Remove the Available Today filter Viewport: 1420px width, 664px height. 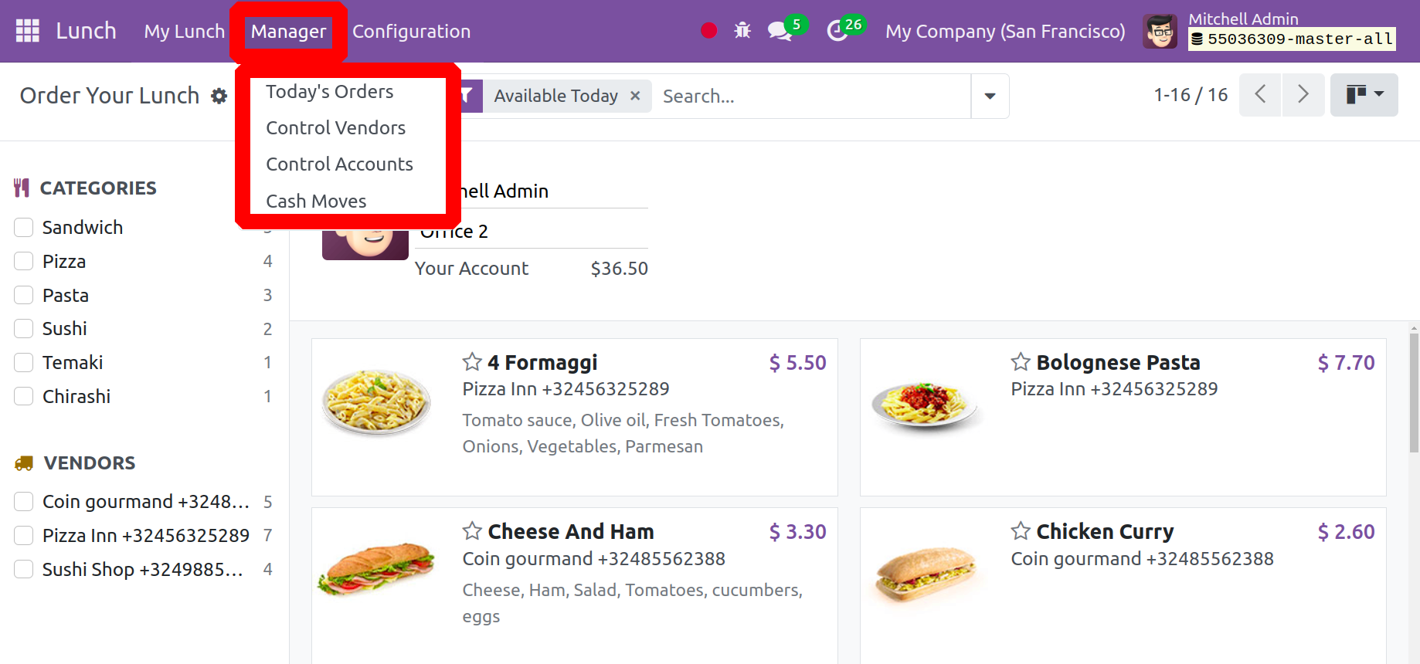pyautogui.click(x=635, y=96)
